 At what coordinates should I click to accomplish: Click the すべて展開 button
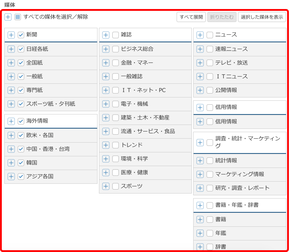pyautogui.click(x=191, y=17)
